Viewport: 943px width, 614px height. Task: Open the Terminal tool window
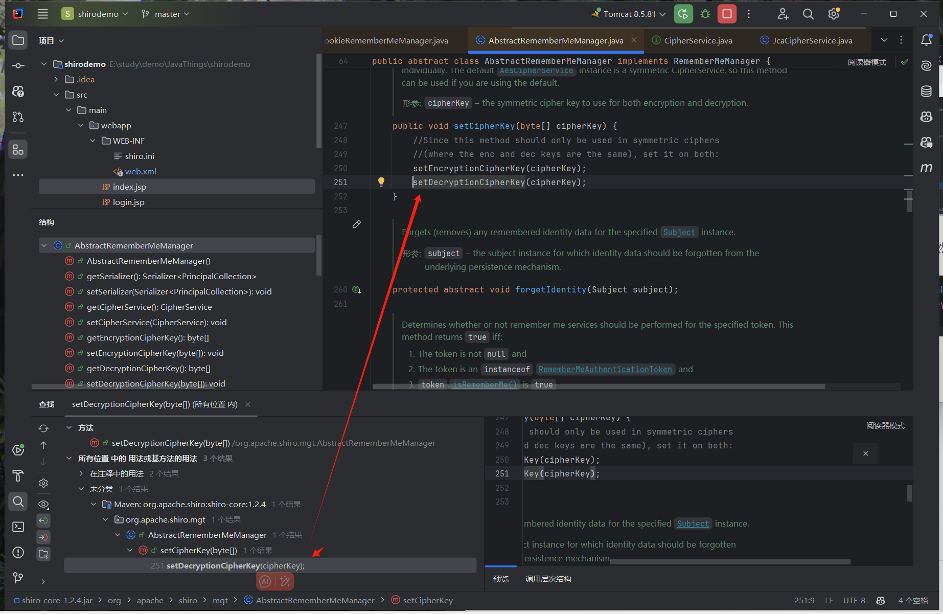(x=18, y=527)
